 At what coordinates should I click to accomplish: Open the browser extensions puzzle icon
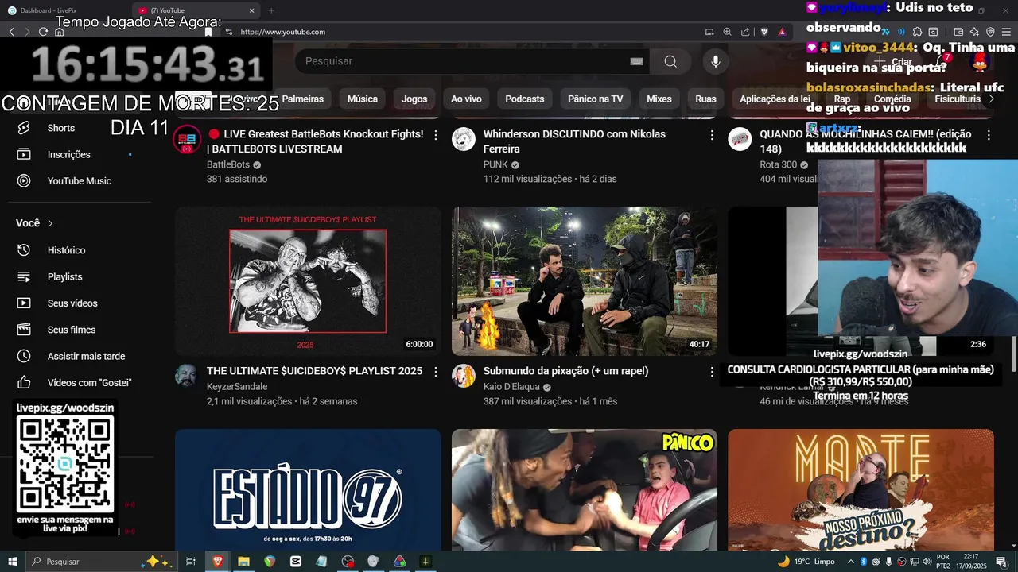coord(916,32)
